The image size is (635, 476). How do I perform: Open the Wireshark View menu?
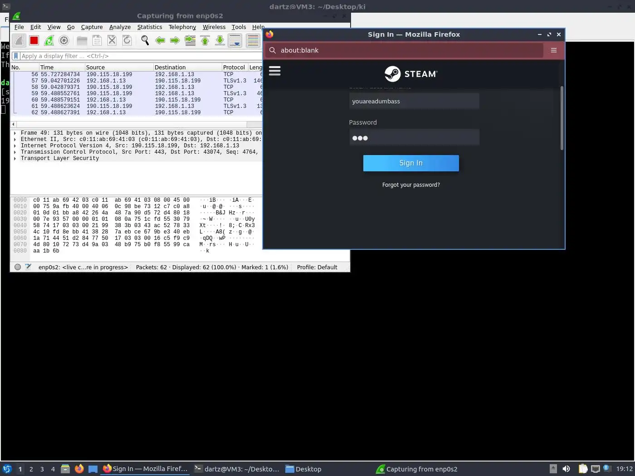(54, 27)
